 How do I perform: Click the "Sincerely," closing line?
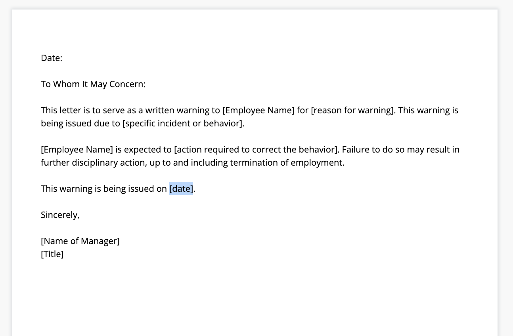60,215
